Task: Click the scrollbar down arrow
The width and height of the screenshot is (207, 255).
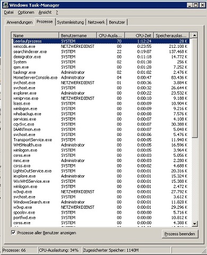Action: pyautogui.click(x=194, y=224)
